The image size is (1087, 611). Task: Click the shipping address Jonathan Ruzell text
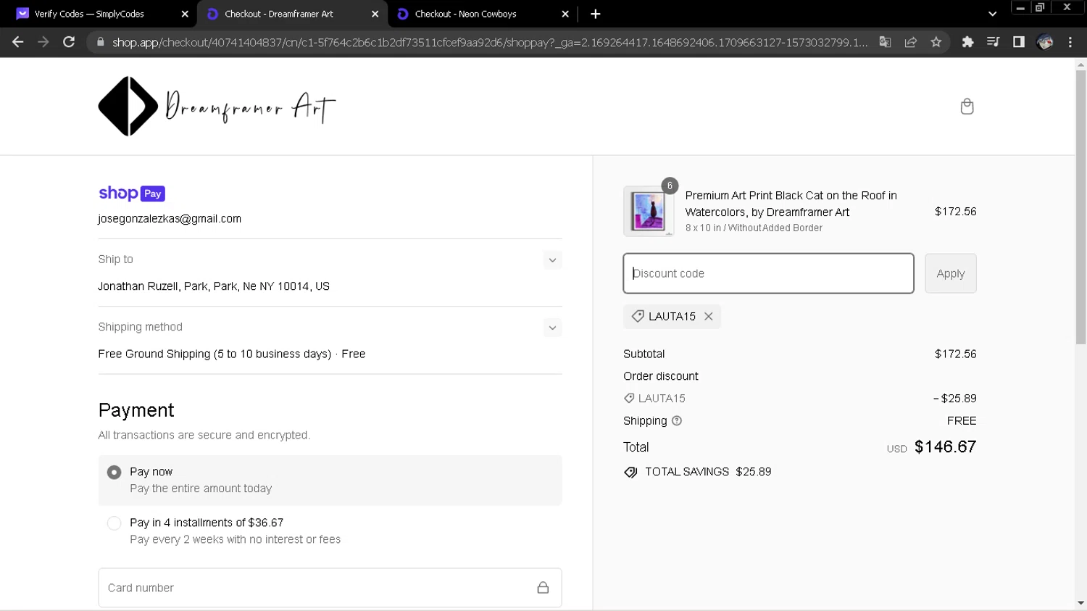coord(214,286)
